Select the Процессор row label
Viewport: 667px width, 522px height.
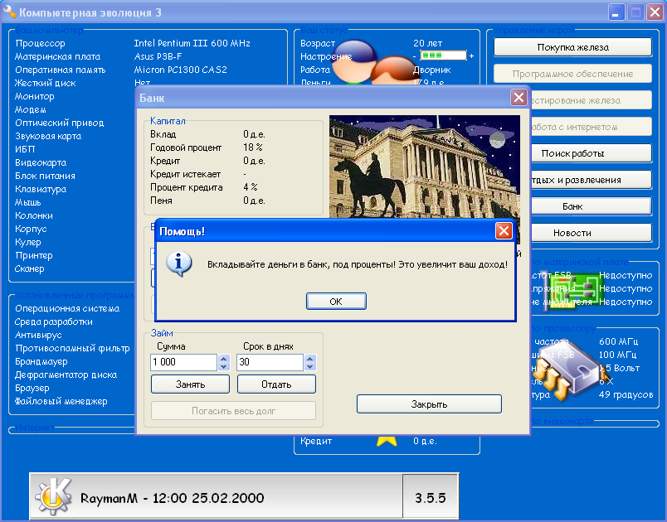coord(40,43)
